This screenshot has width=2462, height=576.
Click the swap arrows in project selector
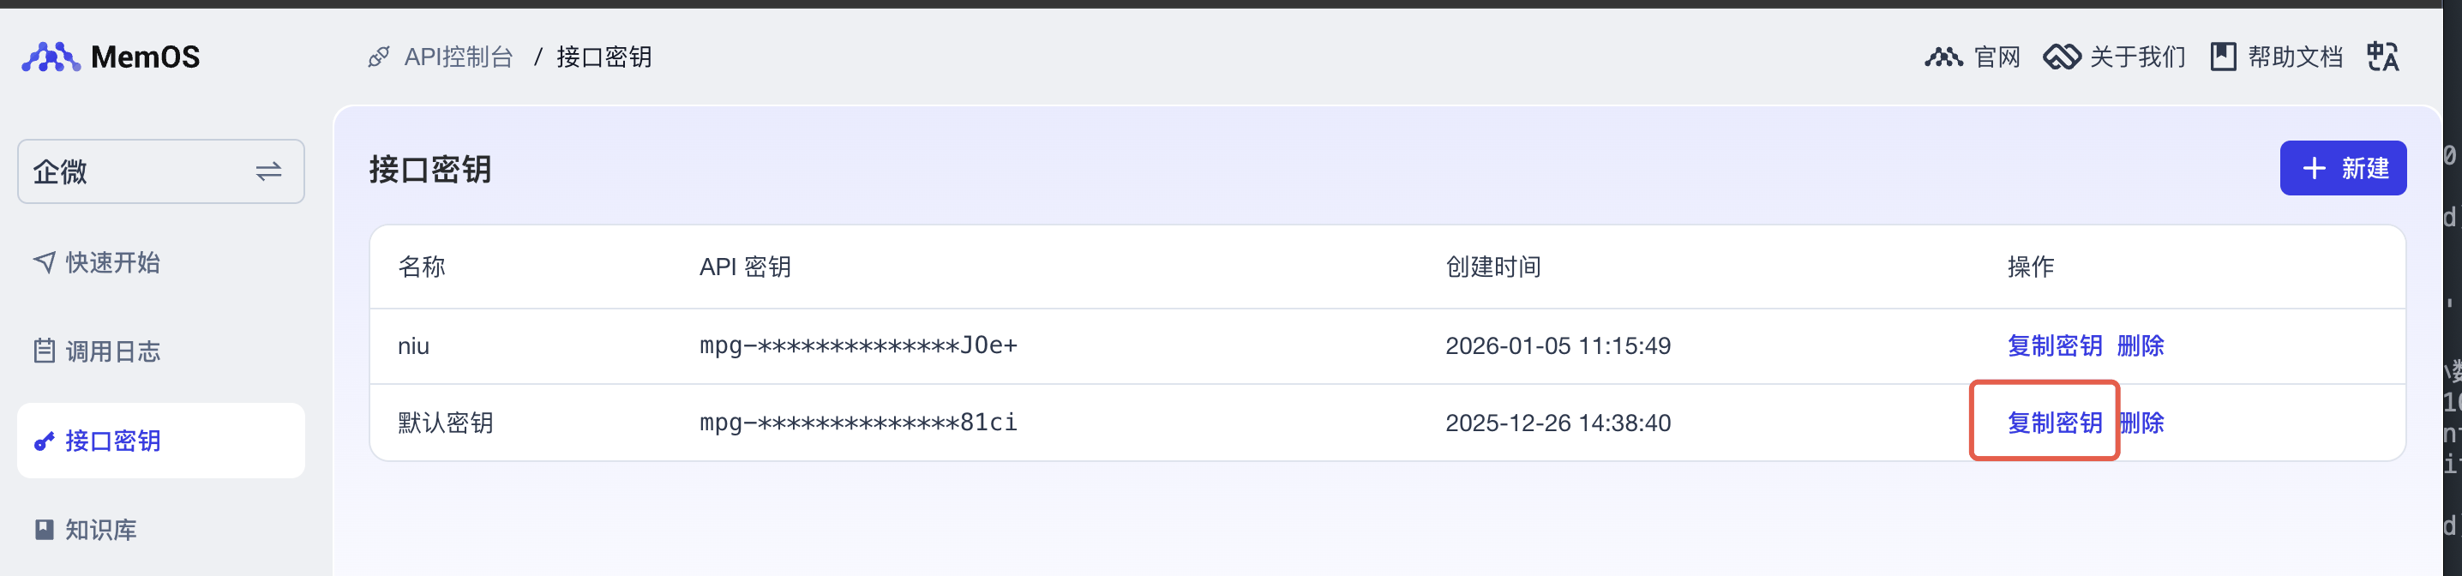click(x=268, y=172)
